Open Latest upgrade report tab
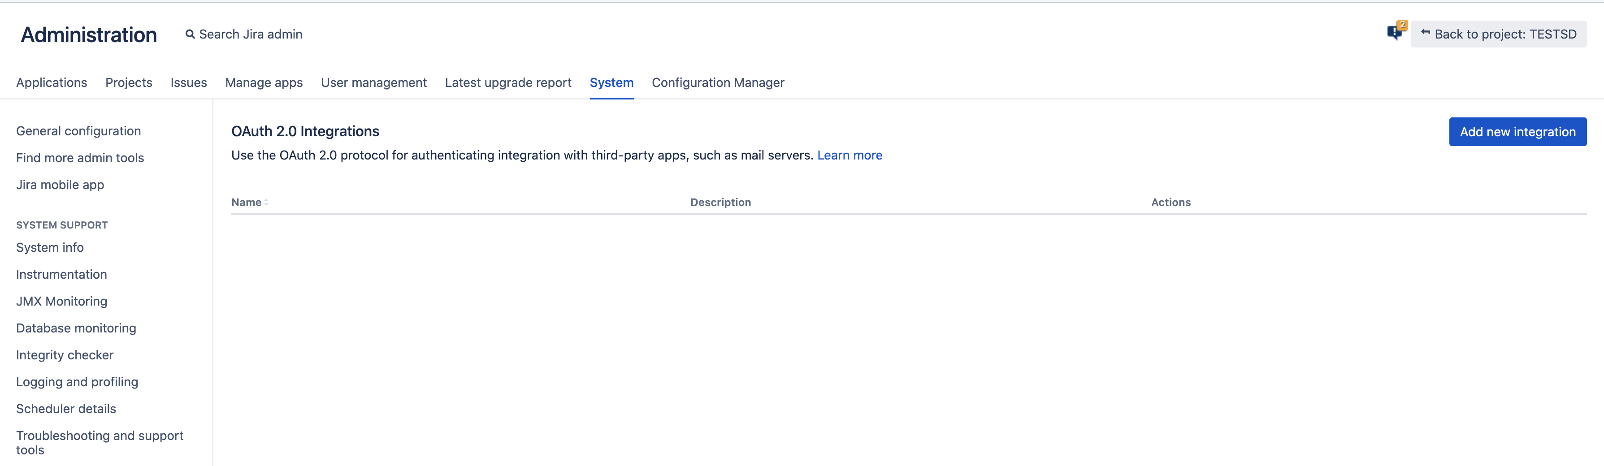The image size is (1604, 466). click(x=508, y=83)
